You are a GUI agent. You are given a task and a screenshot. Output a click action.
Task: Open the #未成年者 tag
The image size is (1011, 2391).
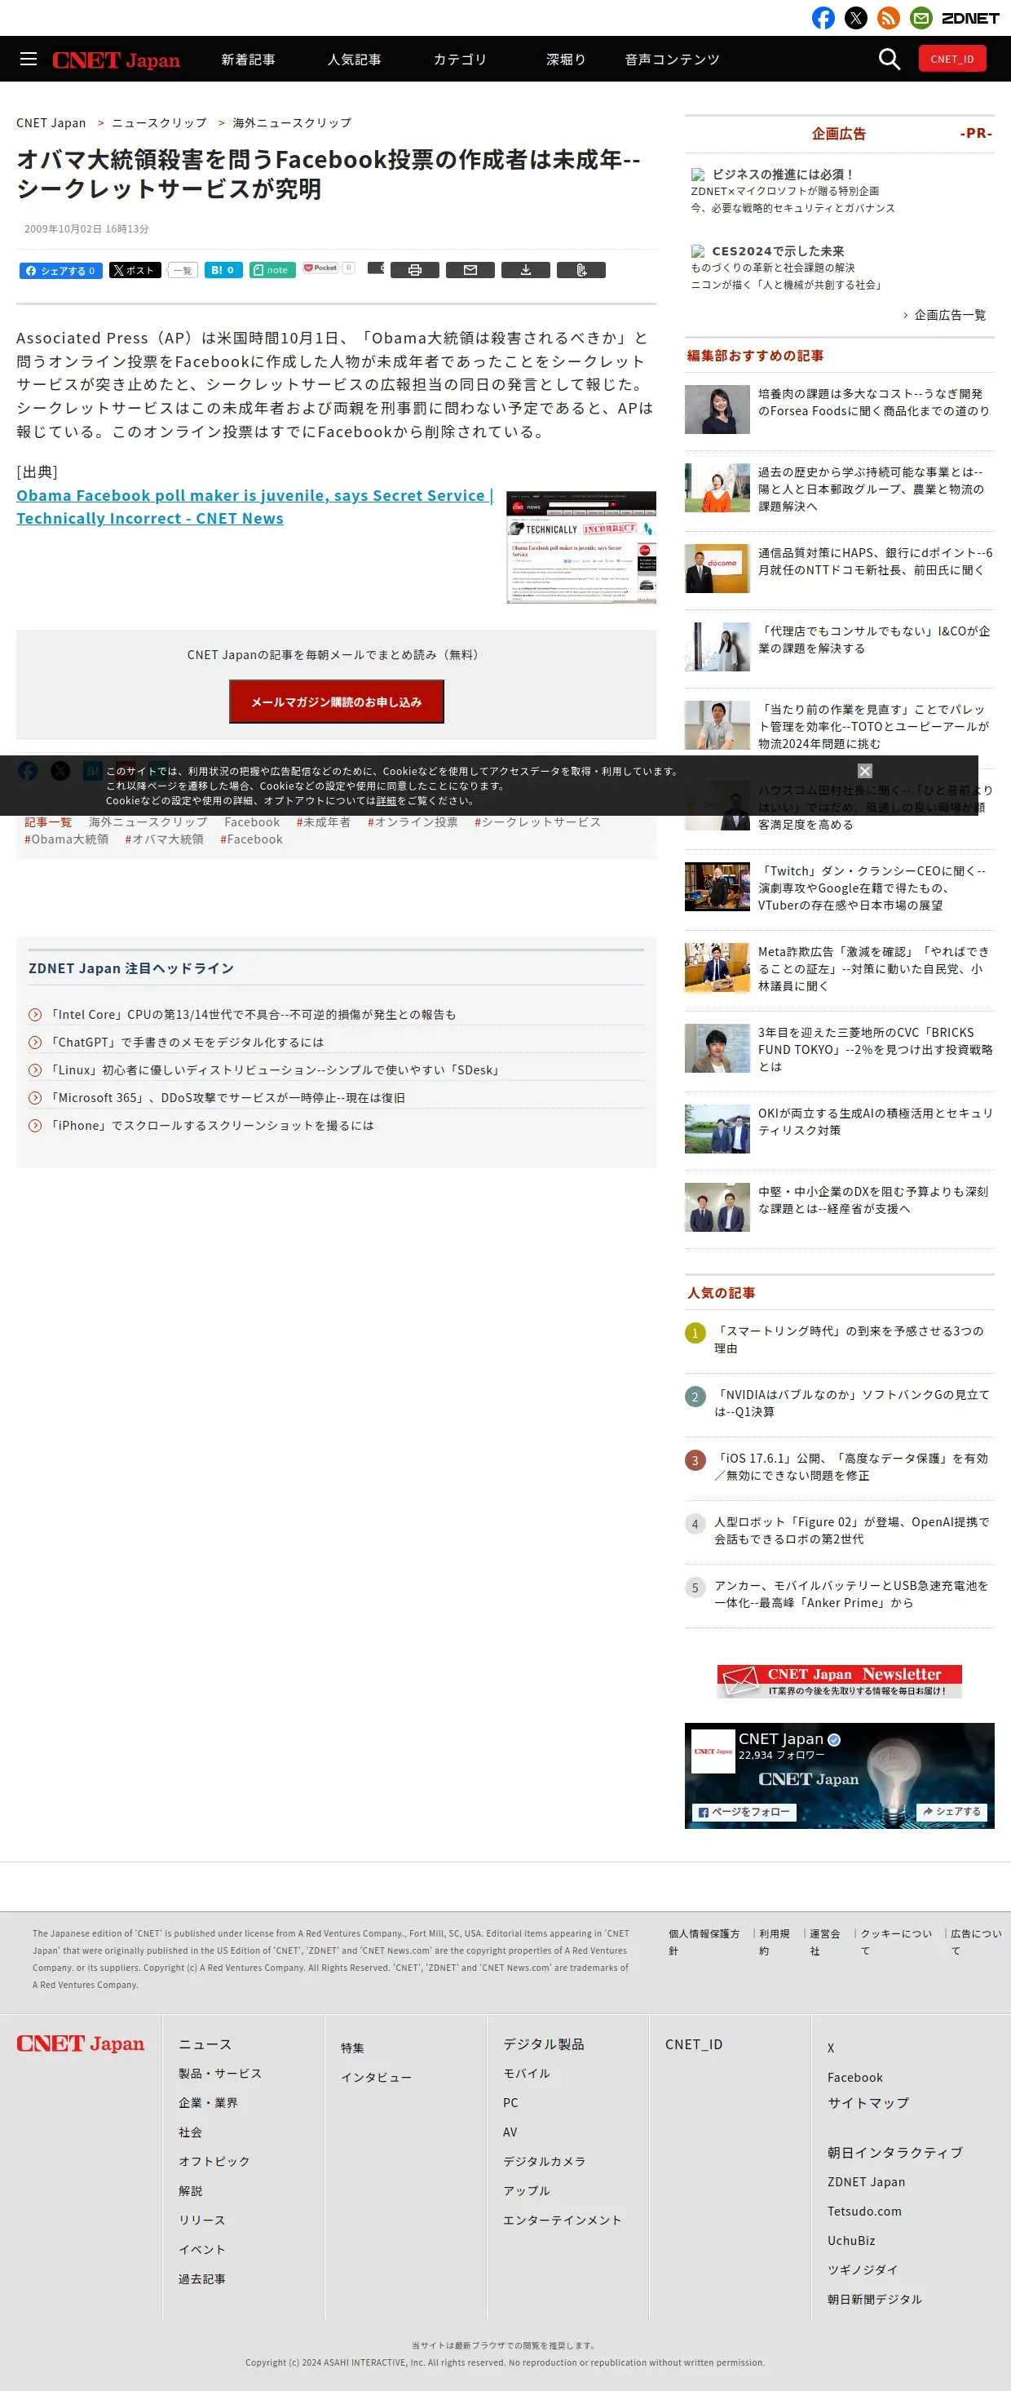[323, 822]
